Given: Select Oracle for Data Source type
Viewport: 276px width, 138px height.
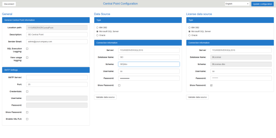Looking at the screenshot, I should point(97,35).
